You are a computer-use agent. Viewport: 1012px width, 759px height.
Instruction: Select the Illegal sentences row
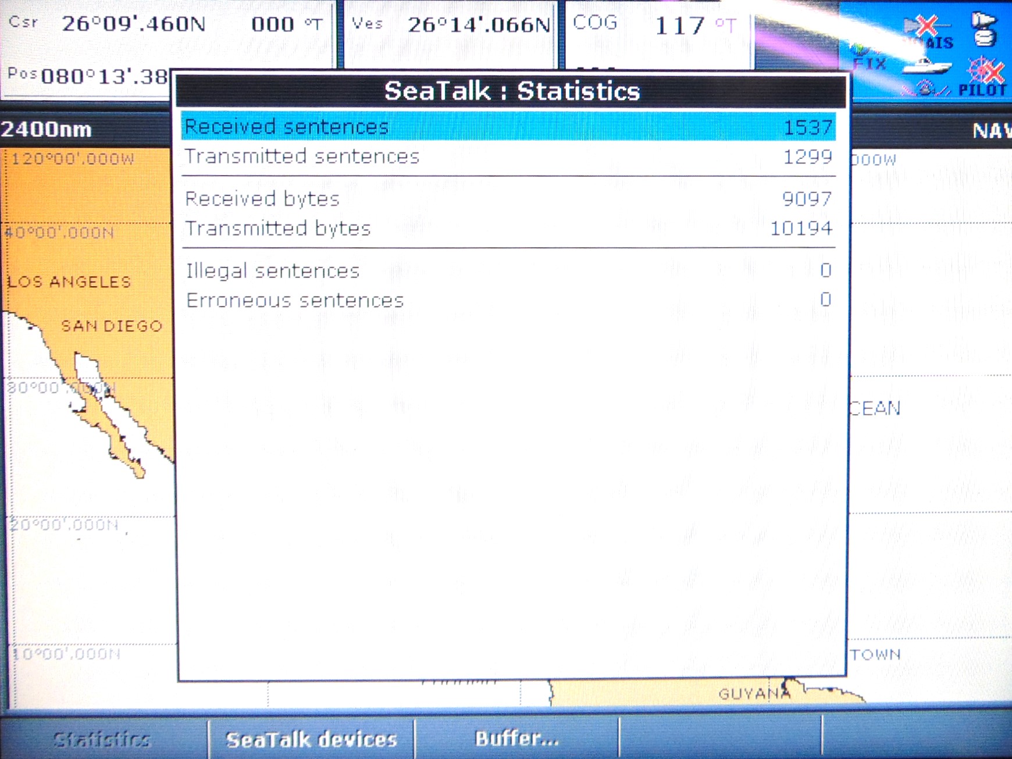(x=508, y=270)
